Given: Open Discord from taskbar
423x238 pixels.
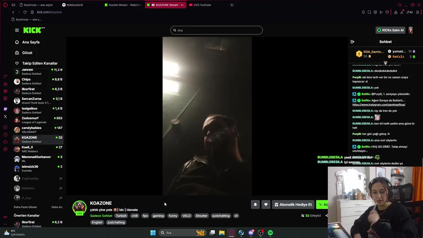Looking at the screenshot, I should (x=251, y=233).
